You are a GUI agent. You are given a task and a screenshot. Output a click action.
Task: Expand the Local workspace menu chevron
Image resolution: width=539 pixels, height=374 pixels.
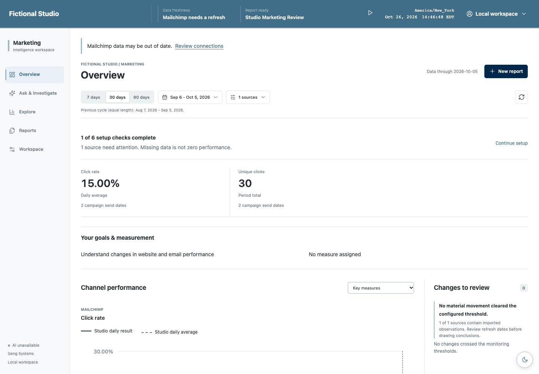tap(524, 14)
